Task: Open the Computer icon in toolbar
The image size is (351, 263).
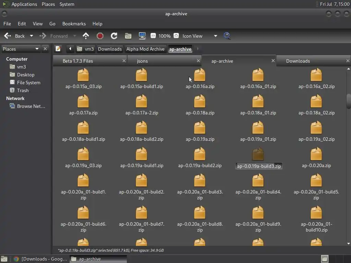Action: coord(142,36)
